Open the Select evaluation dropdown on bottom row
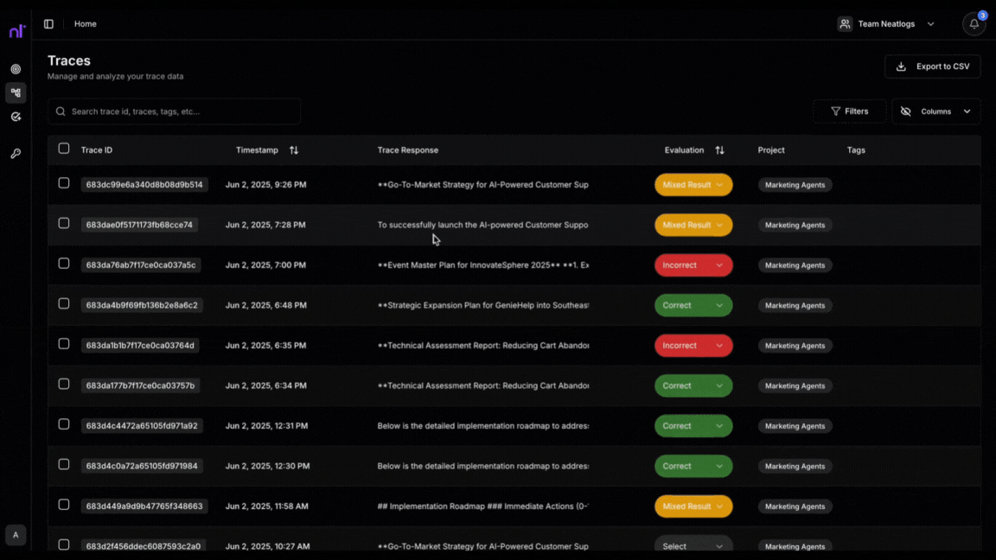This screenshot has height=560, width=996. point(693,545)
